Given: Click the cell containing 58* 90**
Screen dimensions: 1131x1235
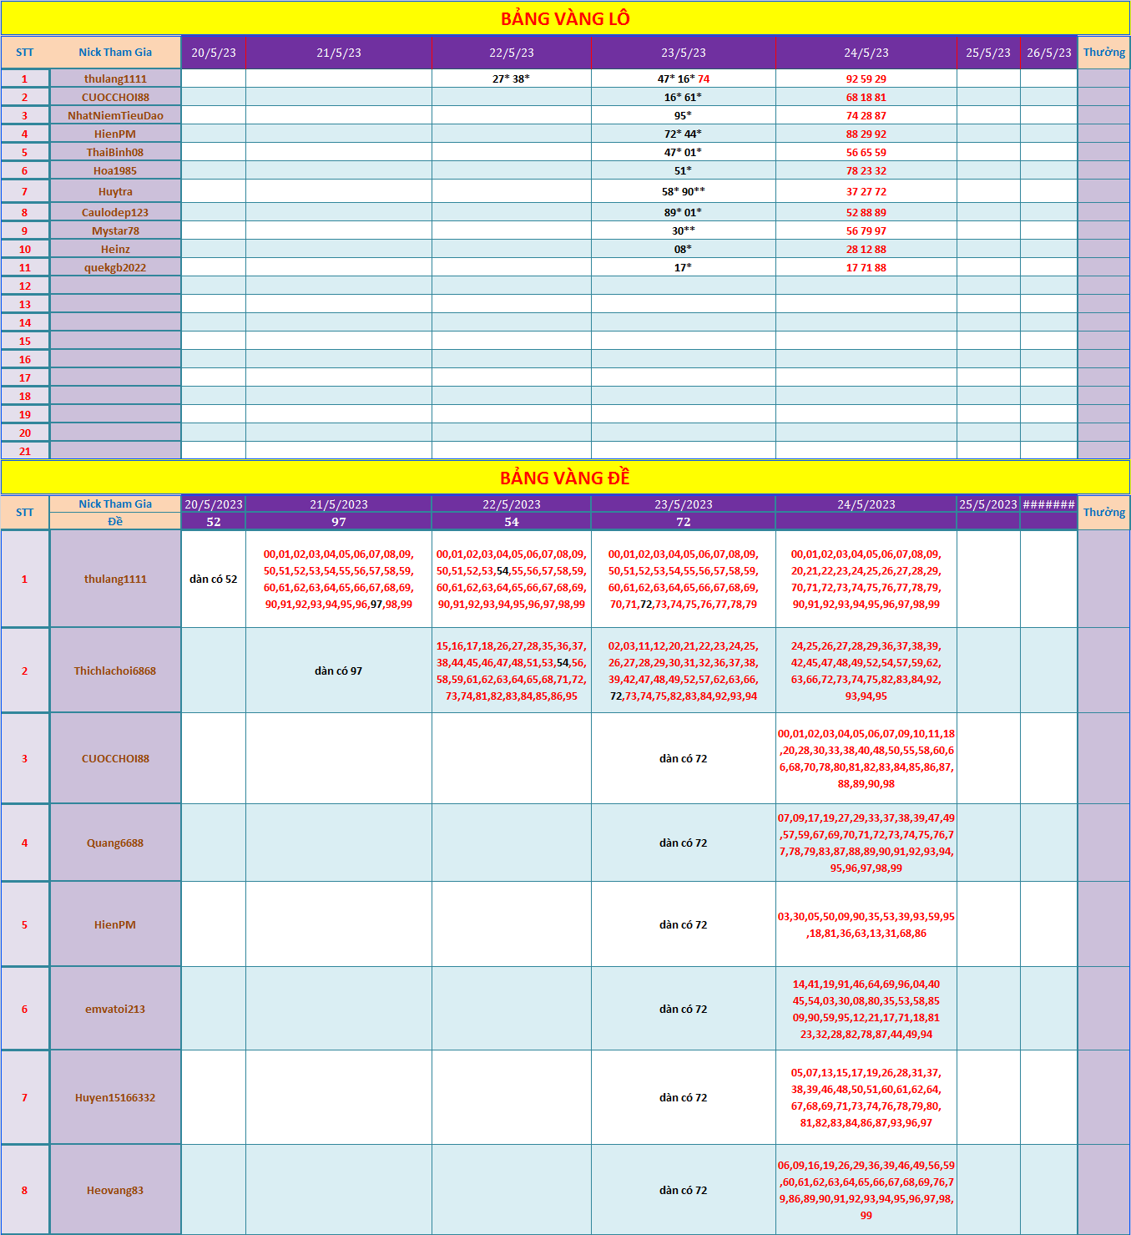Looking at the screenshot, I should point(683,191).
